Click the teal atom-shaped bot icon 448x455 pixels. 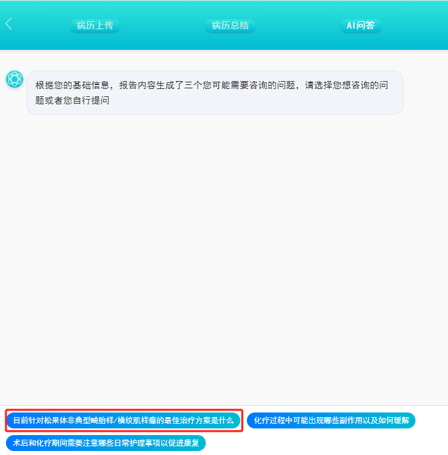pos(14,79)
